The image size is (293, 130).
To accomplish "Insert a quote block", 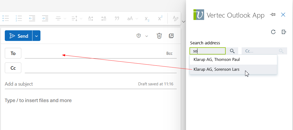I will click(117, 18).
